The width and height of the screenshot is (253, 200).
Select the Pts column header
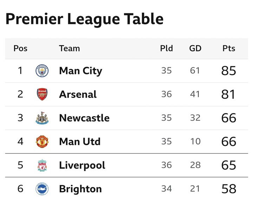click(229, 48)
